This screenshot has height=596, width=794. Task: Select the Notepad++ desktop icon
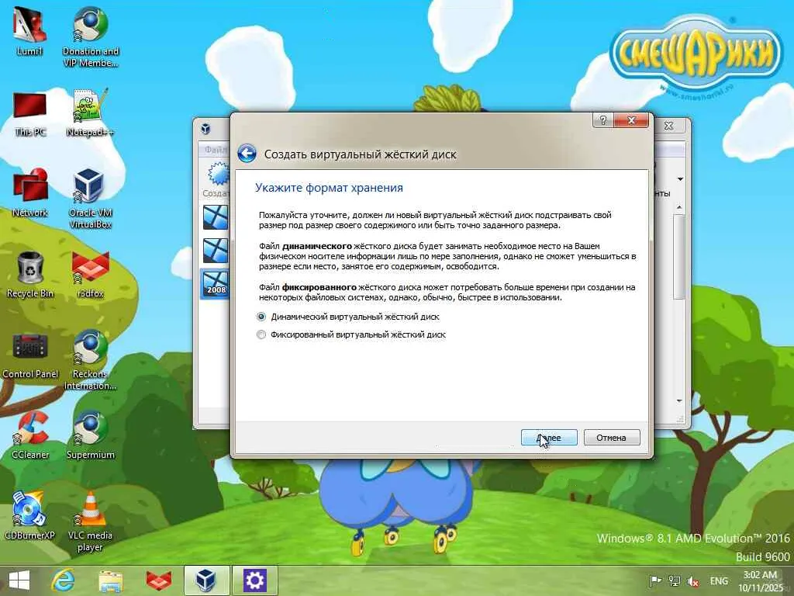pyautogui.click(x=90, y=113)
